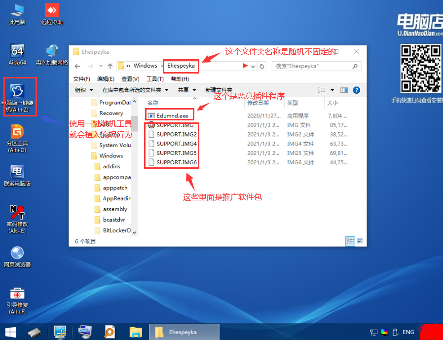
Task: Select the SUPPORT.IMG4 file
Action: (x=177, y=144)
